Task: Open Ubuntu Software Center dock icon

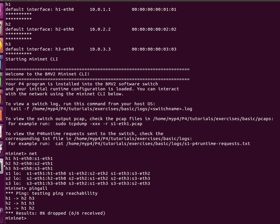Action: click(1, 114)
